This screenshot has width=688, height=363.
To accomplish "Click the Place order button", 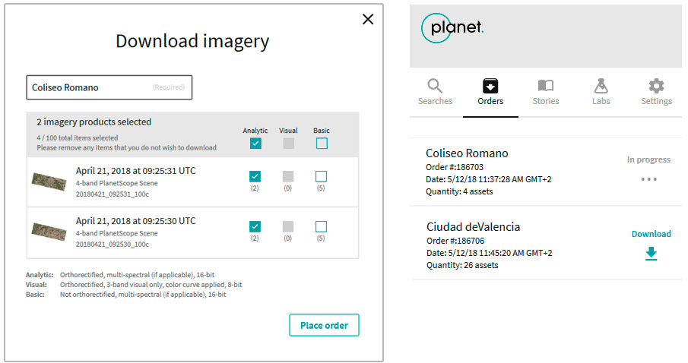I will [x=324, y=325].
